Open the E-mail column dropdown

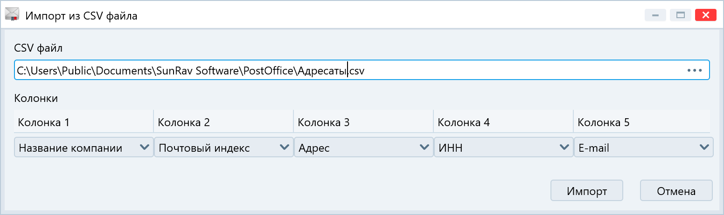[644, 148]
